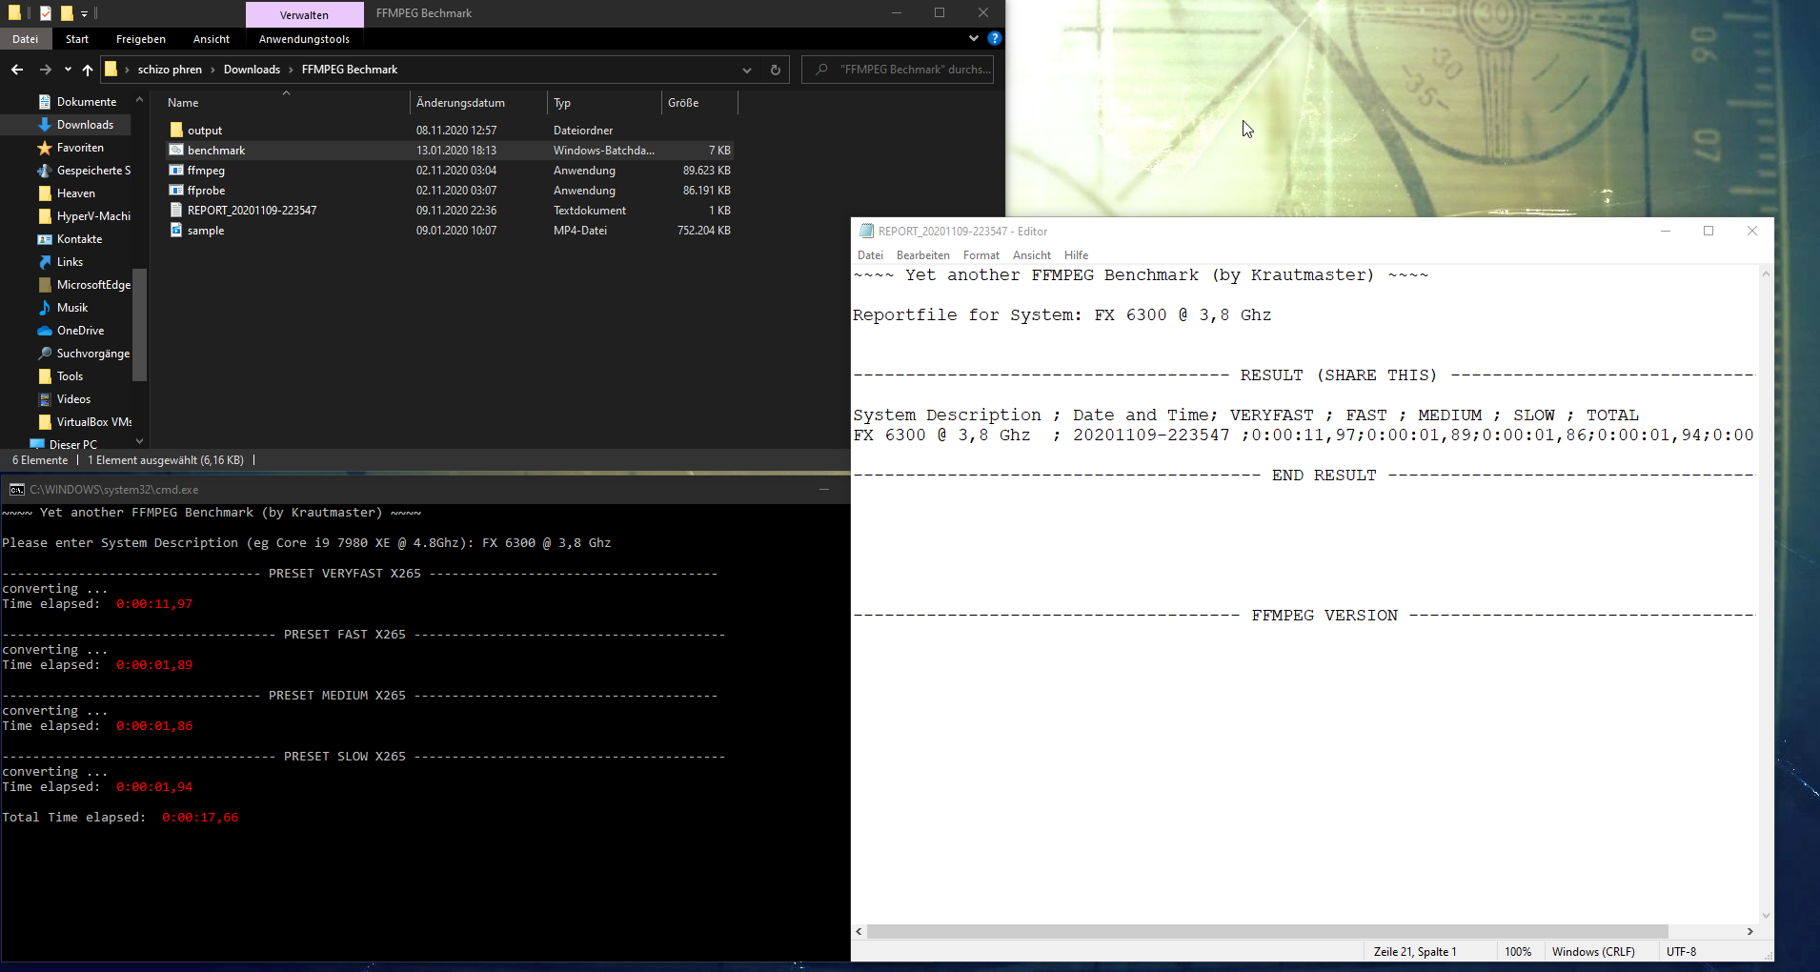Open the Anwendungstools ribbon tab
Viewport: 1820px width, 972px height.
304,39
